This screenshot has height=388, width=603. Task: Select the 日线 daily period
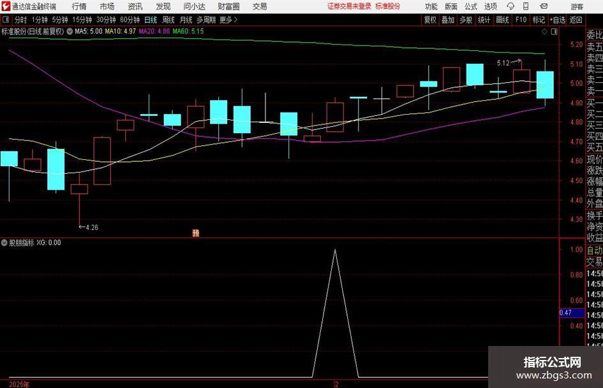(x=151, y=20)
